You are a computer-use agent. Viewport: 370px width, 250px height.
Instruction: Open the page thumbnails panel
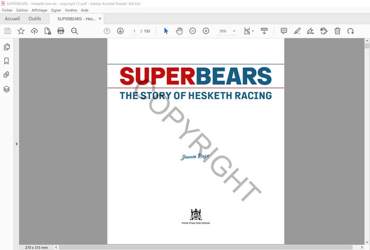pos(6,47)
